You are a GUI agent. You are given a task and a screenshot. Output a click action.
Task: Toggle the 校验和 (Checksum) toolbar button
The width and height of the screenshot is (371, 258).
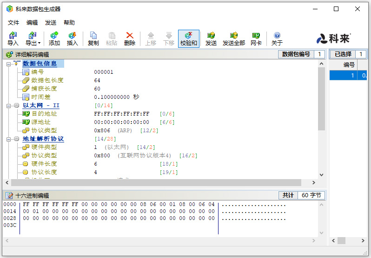pos(189,39)
